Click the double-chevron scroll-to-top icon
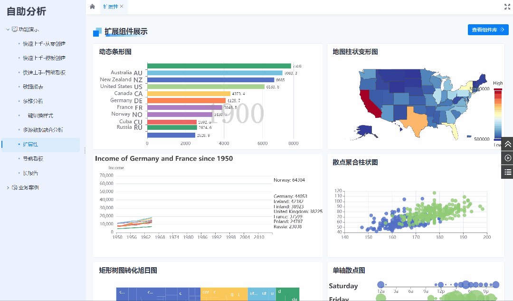 point(507,144)
